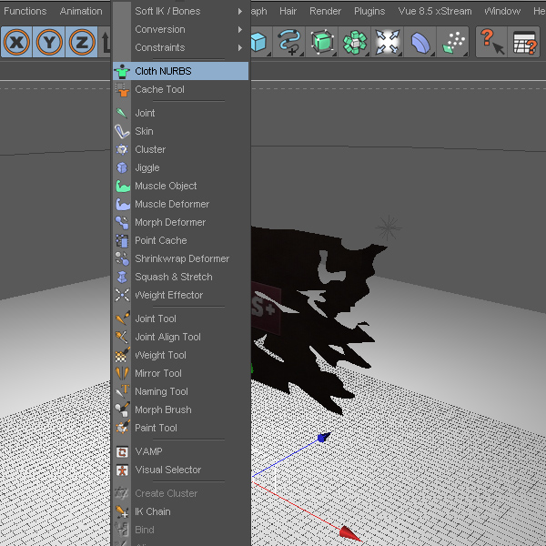Toggle the Y axis lock
The width and height of the screenshot is (546, 546).
(49, 42)
